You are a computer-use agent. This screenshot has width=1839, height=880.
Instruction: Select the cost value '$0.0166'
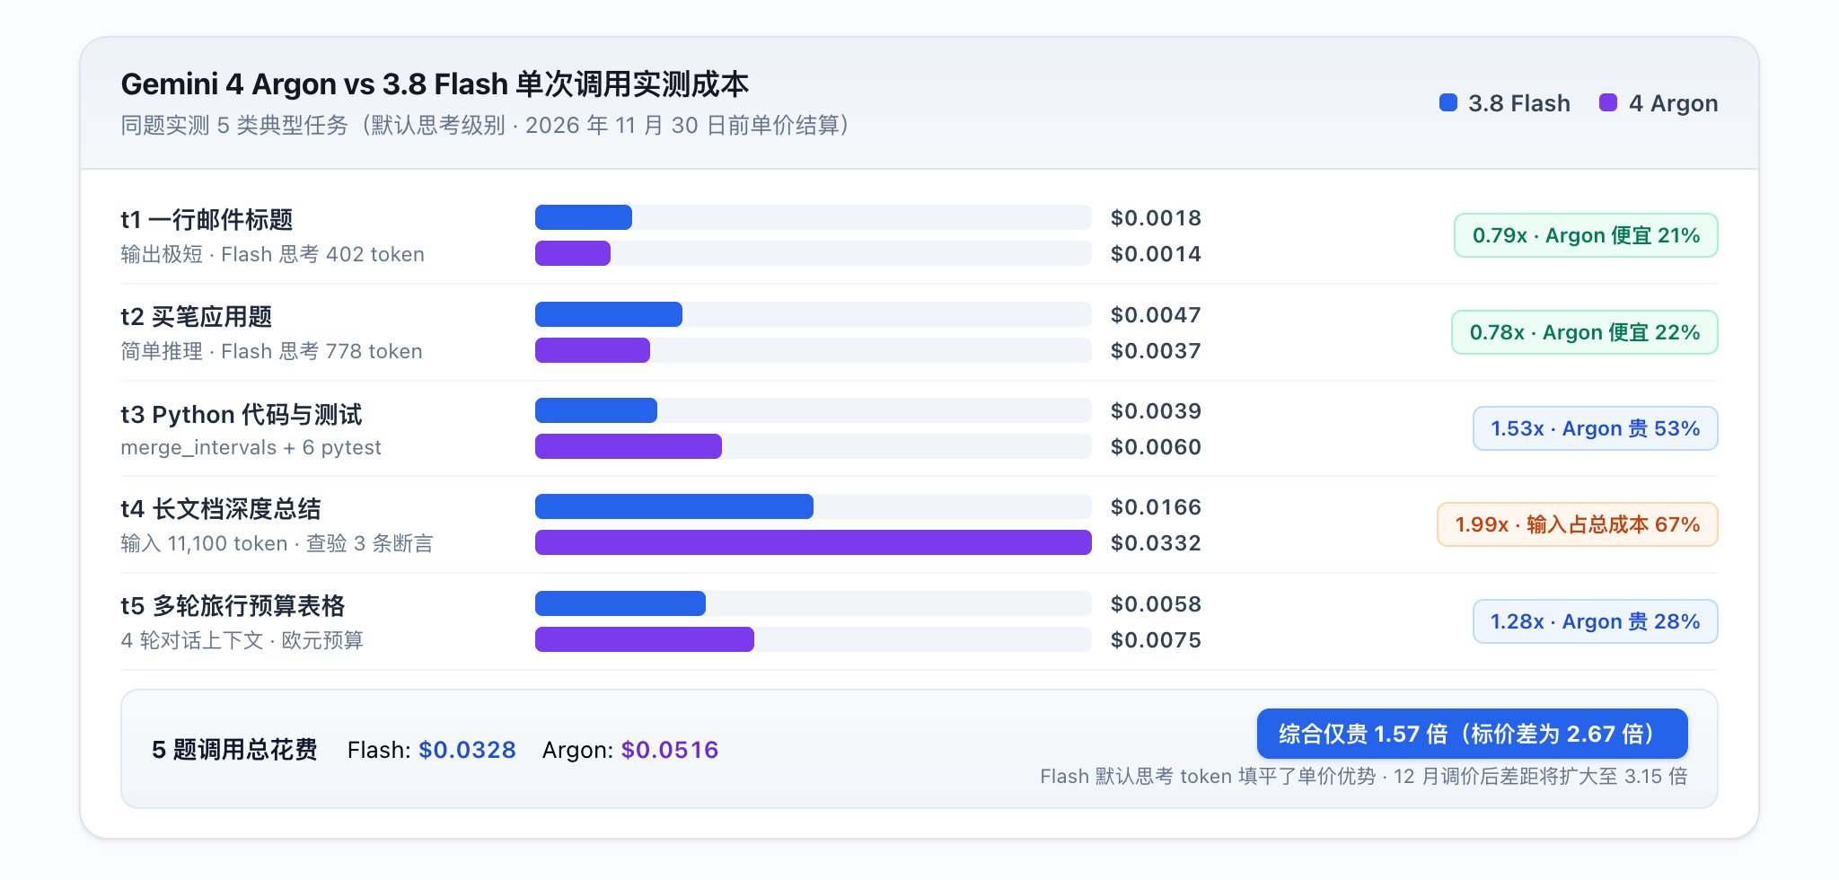1156,506
